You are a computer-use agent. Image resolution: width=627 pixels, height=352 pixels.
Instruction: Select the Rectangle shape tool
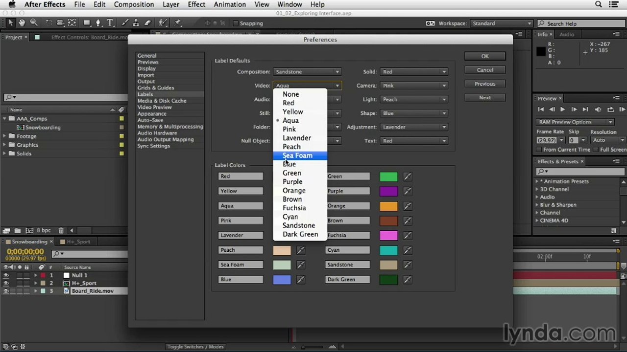point(87,23)
